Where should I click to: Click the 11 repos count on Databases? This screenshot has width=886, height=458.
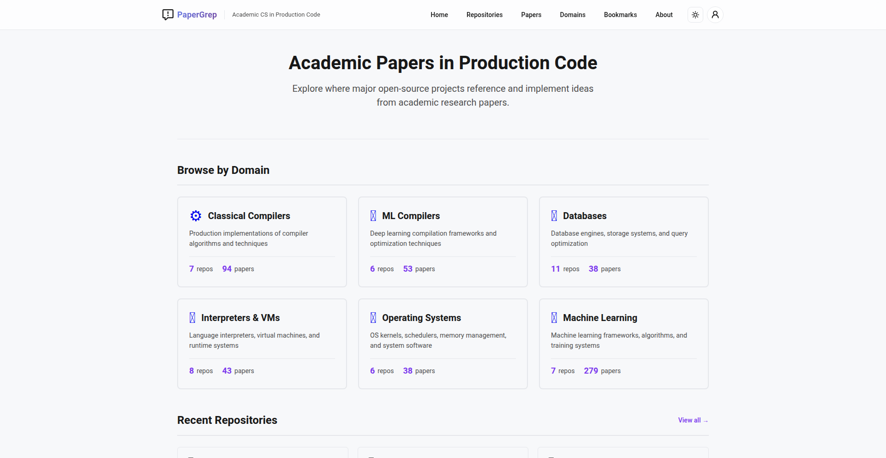tap(565, 269)
